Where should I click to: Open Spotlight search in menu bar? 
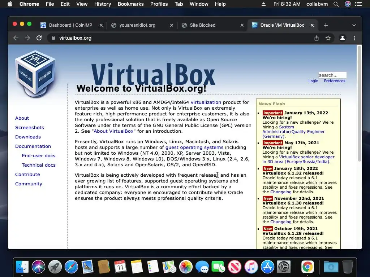336,4
